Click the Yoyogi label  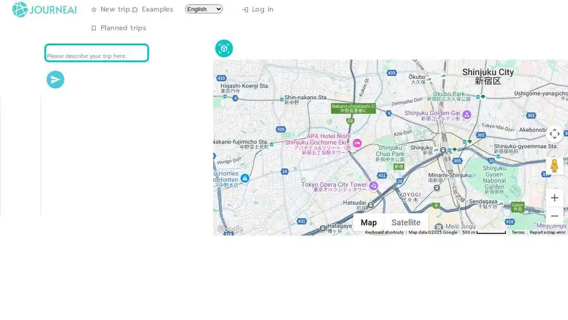[409, 197]
